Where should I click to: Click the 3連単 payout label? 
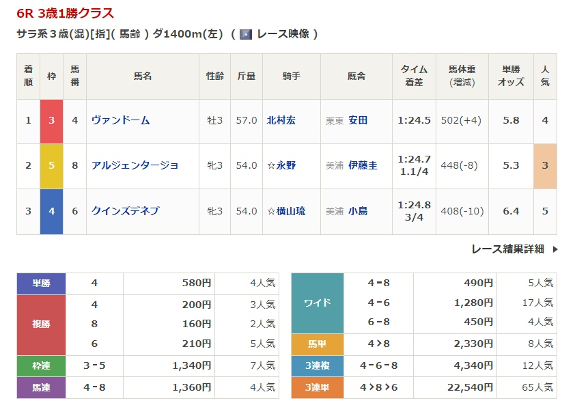(x=318, y=387)
